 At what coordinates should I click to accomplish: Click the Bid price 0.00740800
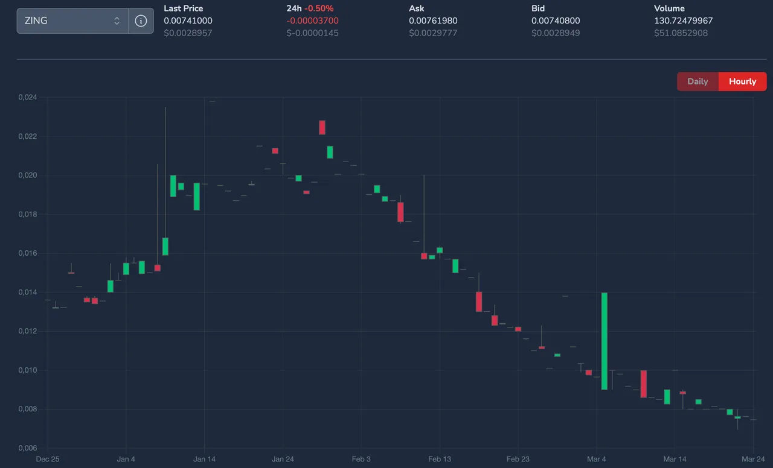pyautogui.click(x=556, y=21)
